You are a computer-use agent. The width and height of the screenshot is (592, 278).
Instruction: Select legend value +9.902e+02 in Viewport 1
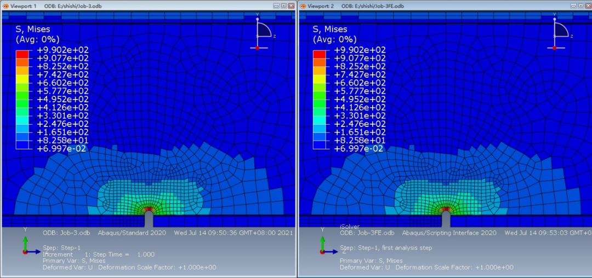pos(62,50)
